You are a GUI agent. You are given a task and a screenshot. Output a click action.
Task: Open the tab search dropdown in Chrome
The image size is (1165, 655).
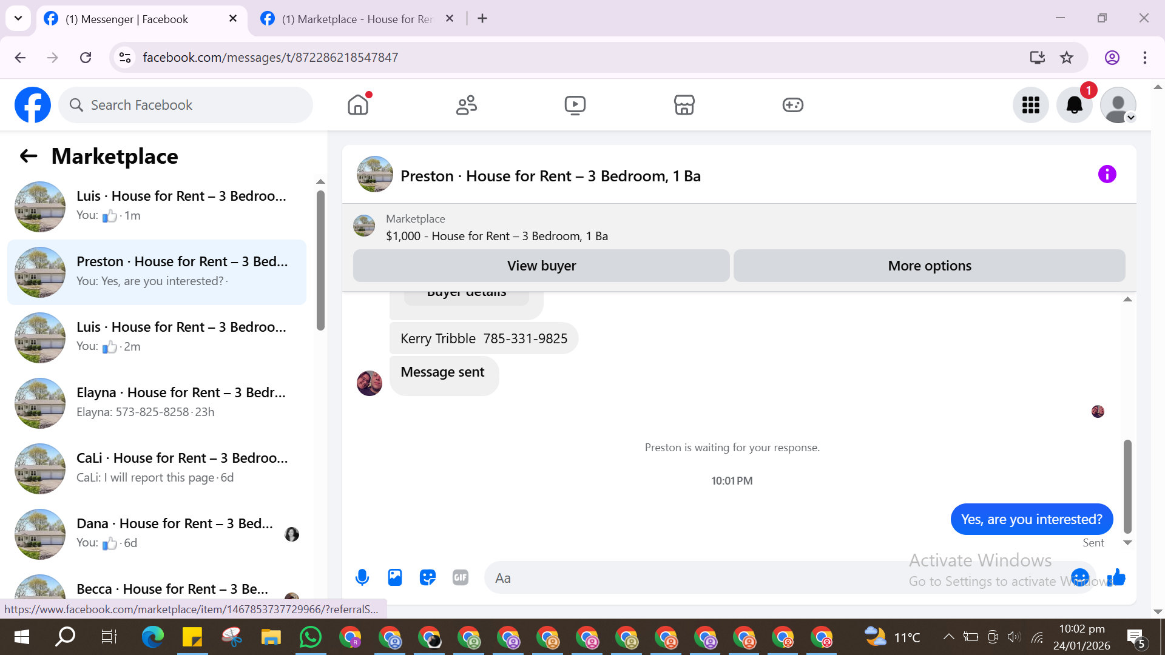(18, 18)
